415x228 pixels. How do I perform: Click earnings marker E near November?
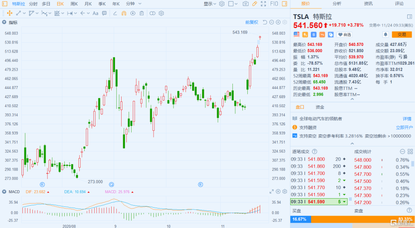(200, 185)
